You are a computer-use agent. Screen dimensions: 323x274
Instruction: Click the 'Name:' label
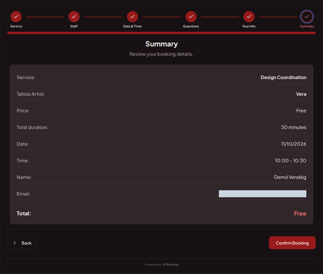pos(24,177)
